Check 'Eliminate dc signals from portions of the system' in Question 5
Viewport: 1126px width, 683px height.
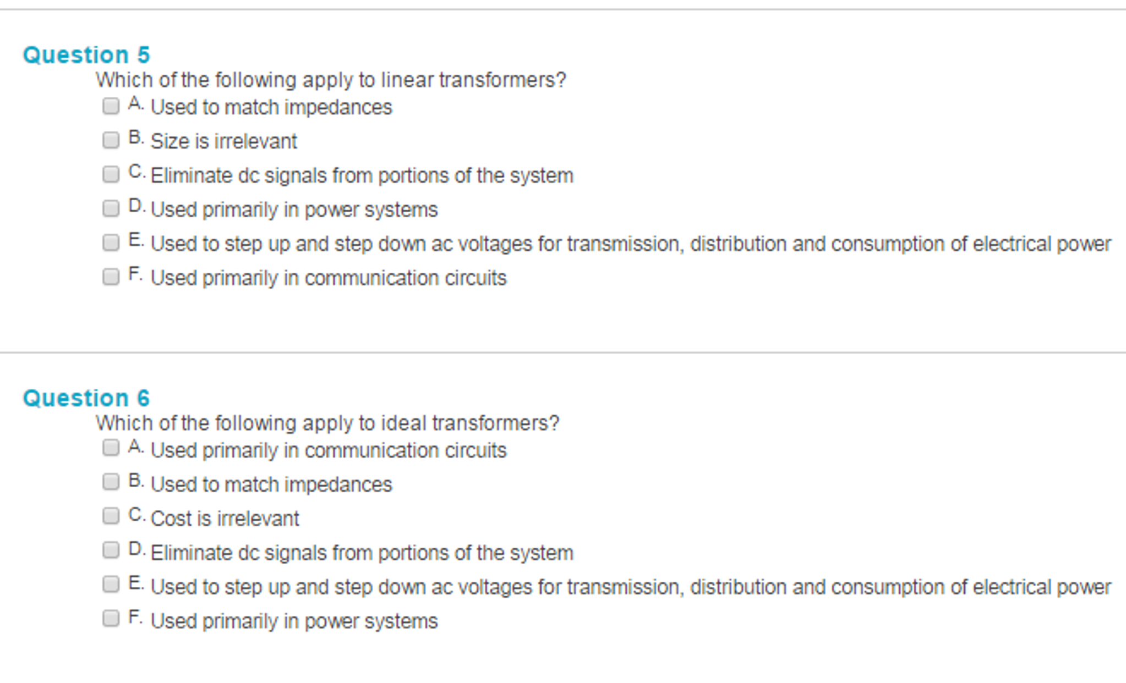tap(111, 174)
